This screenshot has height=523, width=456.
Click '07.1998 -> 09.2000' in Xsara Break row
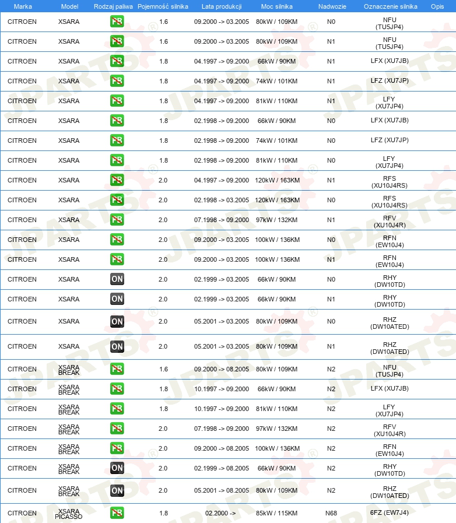coord(222,429)
